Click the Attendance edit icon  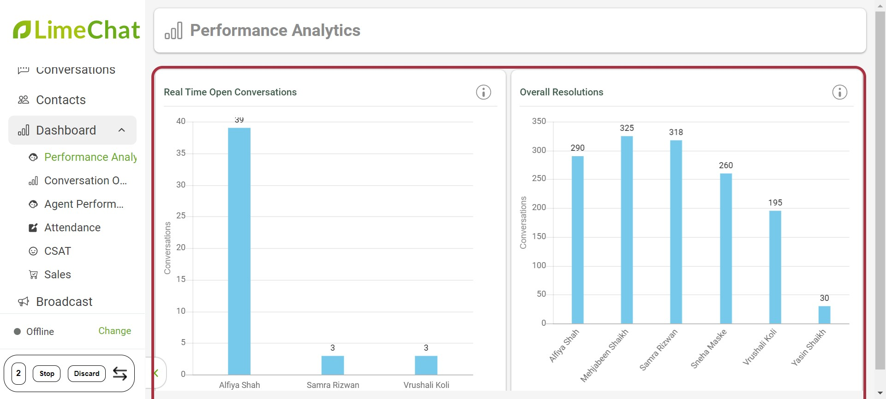click(33, 228)
